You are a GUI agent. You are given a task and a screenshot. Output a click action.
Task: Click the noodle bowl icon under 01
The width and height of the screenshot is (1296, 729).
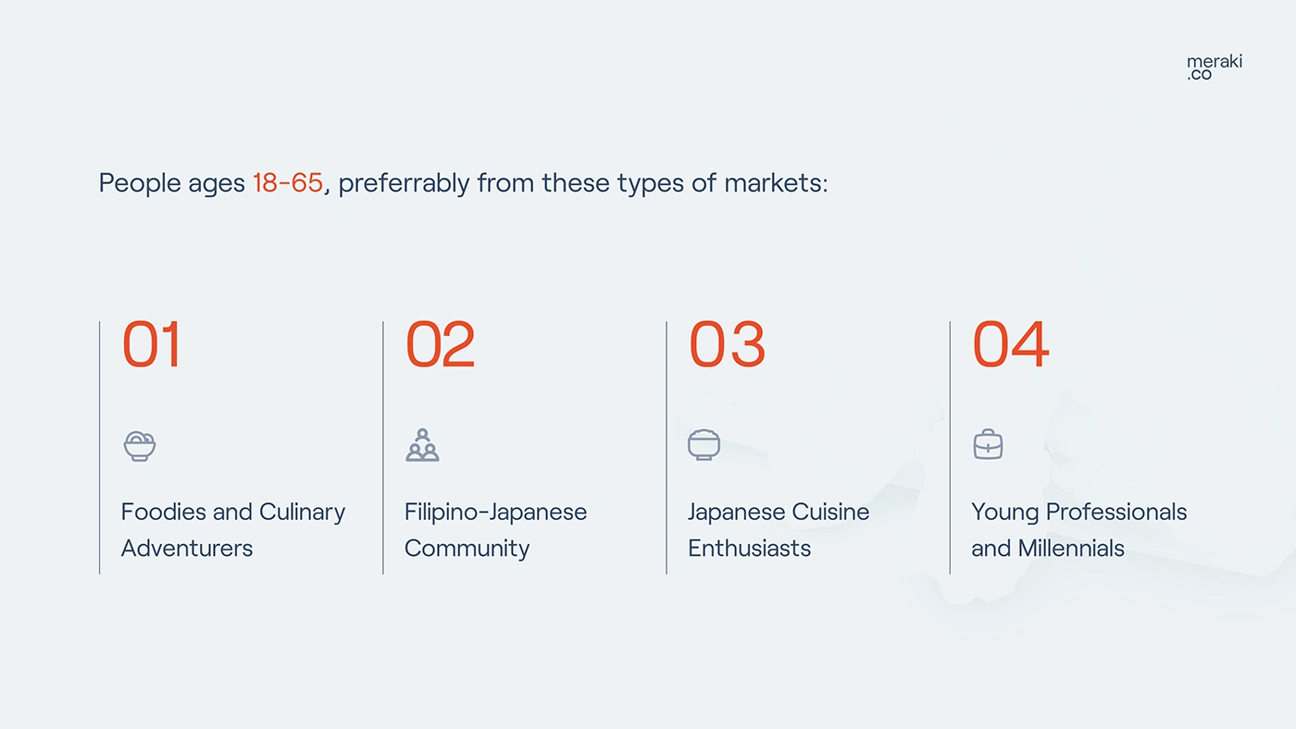point(140,446)
